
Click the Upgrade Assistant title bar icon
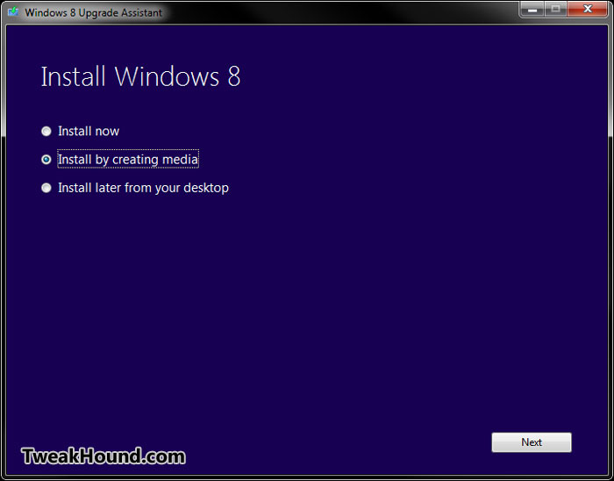(x=13, y=11)
